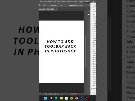The width and height of the screenshot is (135, 101).
Task: Open the File menu
Action: (x=41, y=2)
